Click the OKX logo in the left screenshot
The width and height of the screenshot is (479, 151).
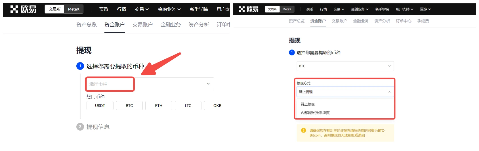[23, 9]
